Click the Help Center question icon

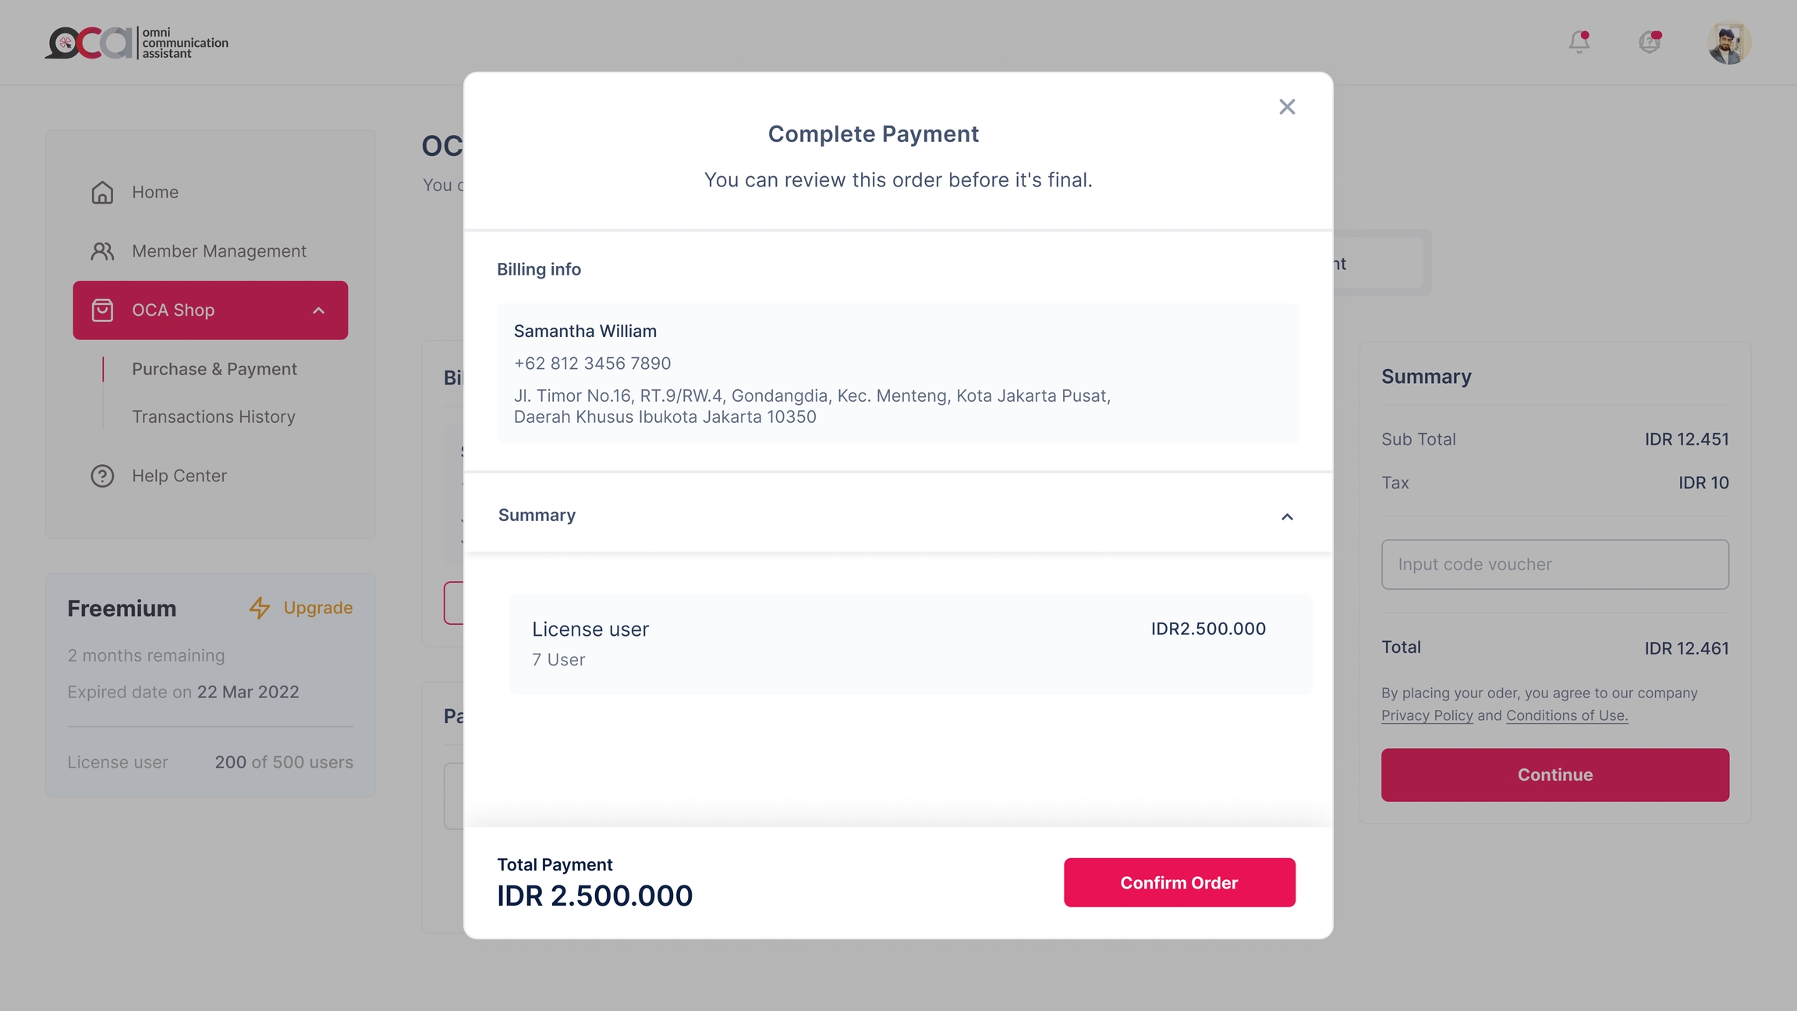click(x=102, y=476)
